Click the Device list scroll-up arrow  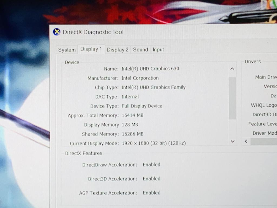tap(232, 69)
